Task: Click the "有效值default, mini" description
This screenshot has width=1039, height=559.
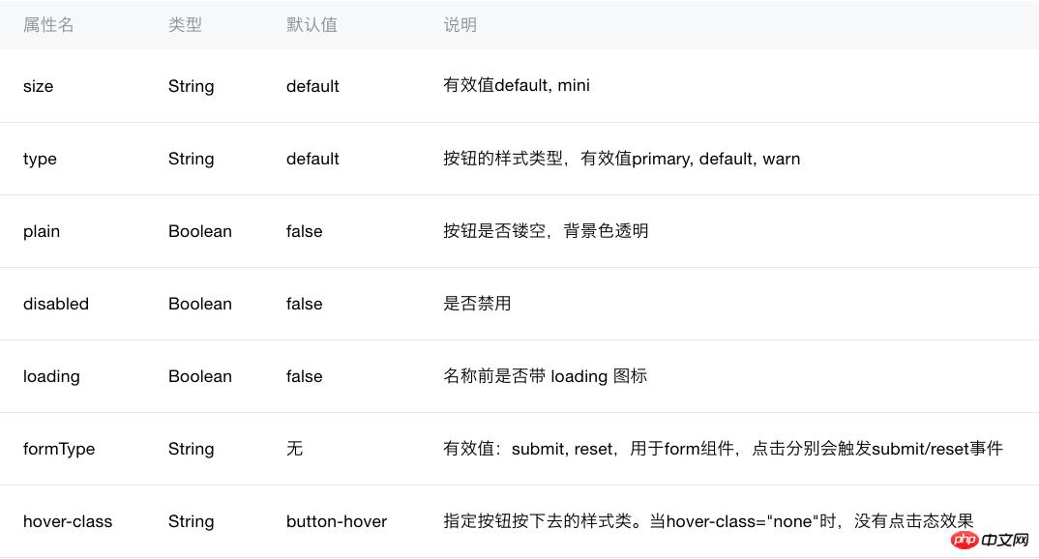Action: coord(517,86)
